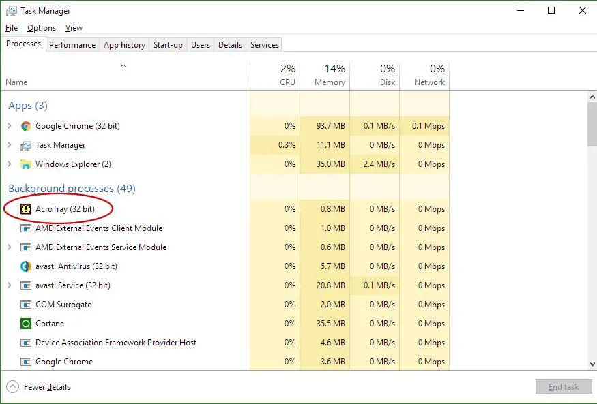Click the scrollbar up arrow

coord(592,97)
